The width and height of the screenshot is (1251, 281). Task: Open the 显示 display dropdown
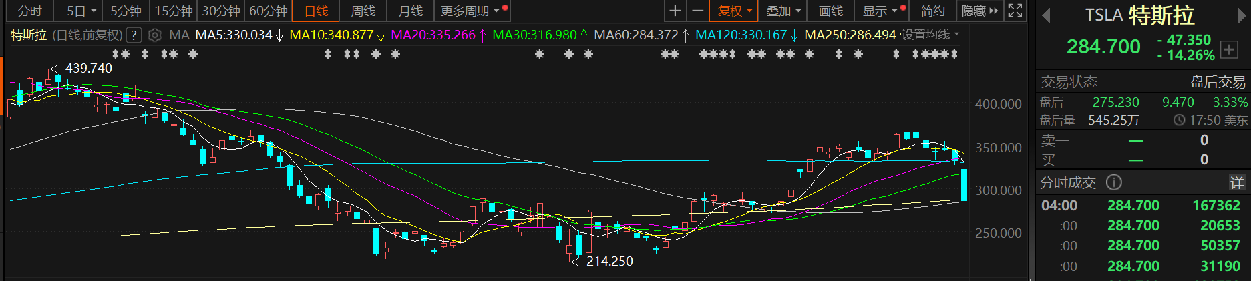click(x=882, y=11)
